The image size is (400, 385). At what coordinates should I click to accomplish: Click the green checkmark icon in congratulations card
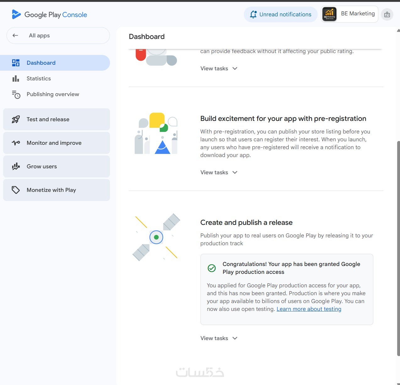[x=212, y=268]
